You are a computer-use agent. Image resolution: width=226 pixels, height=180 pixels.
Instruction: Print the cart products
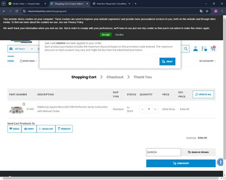29,129
